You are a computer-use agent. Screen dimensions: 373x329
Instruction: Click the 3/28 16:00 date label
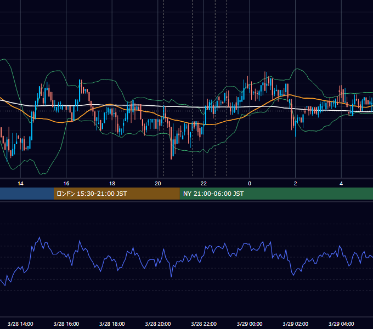coord(66,324)
